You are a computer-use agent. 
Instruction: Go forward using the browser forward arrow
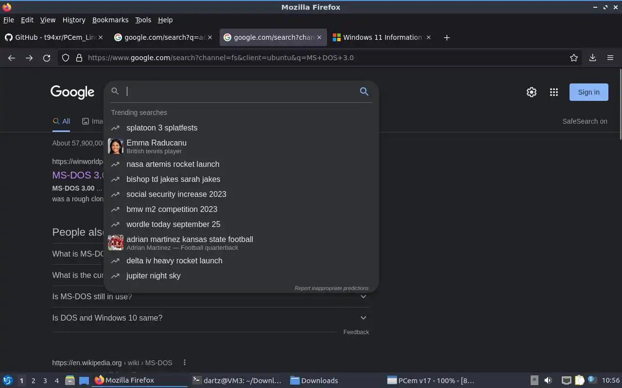29,58
